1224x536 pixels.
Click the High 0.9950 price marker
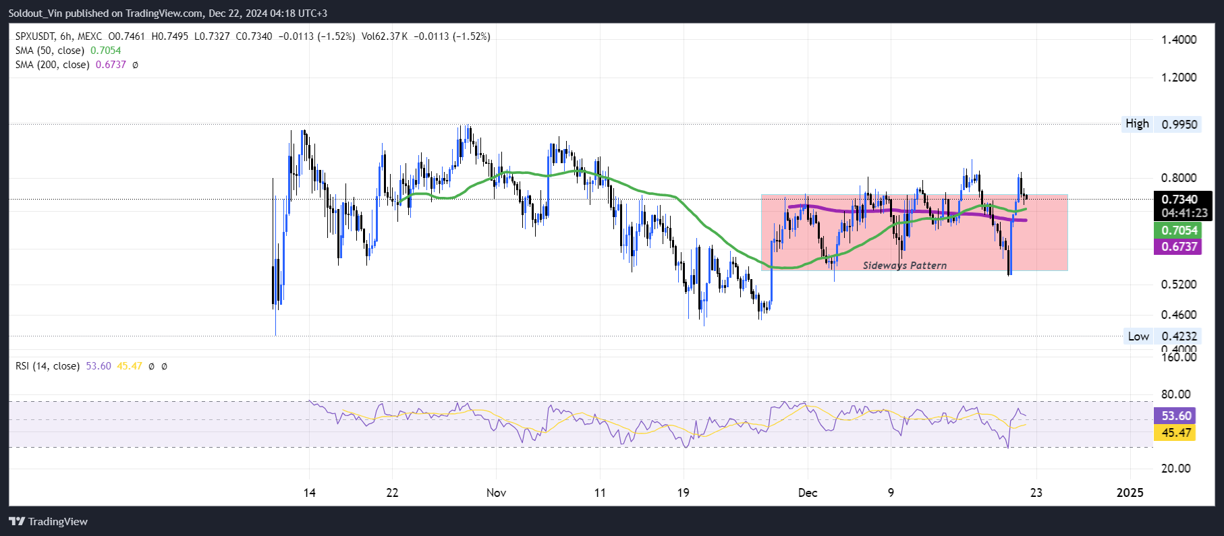1161,124
